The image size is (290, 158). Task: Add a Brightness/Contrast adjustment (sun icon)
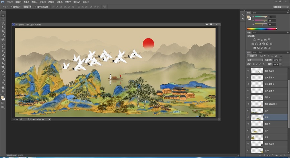[x=255, y=40]
